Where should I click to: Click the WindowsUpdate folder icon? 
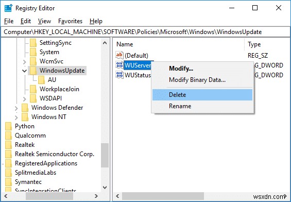[33, 71]
